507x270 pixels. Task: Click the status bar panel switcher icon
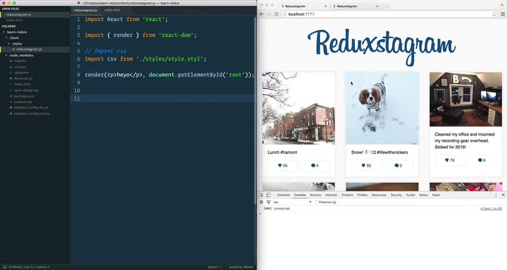tap(5, 267)
